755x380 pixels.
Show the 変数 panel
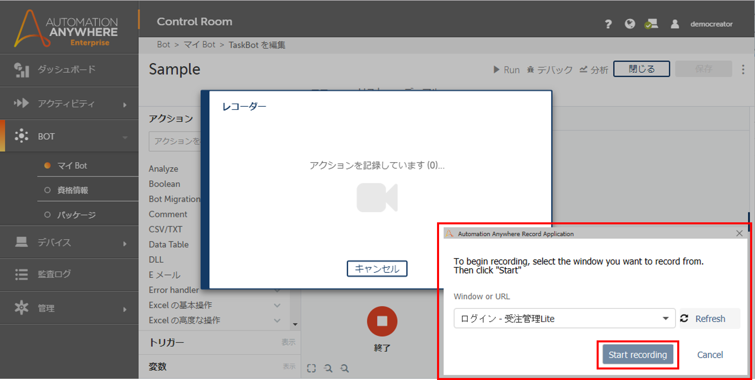(289, 366)
